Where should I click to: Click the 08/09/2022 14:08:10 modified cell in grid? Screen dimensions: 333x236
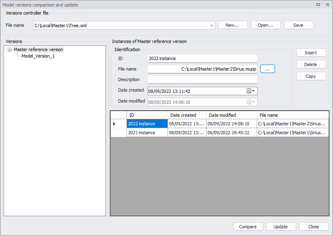pyautogui.click(x=232, y=124)
